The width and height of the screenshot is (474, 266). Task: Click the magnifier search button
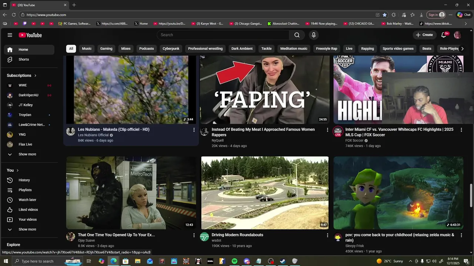click(x=297, y=35)
